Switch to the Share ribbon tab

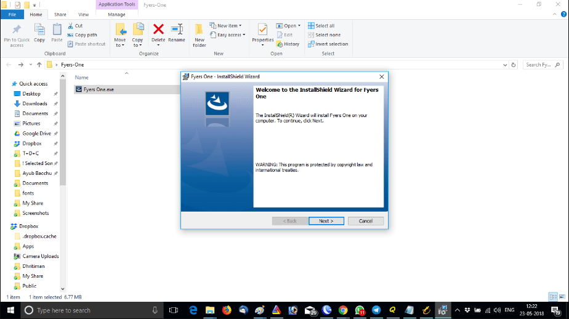click(60, 15)
